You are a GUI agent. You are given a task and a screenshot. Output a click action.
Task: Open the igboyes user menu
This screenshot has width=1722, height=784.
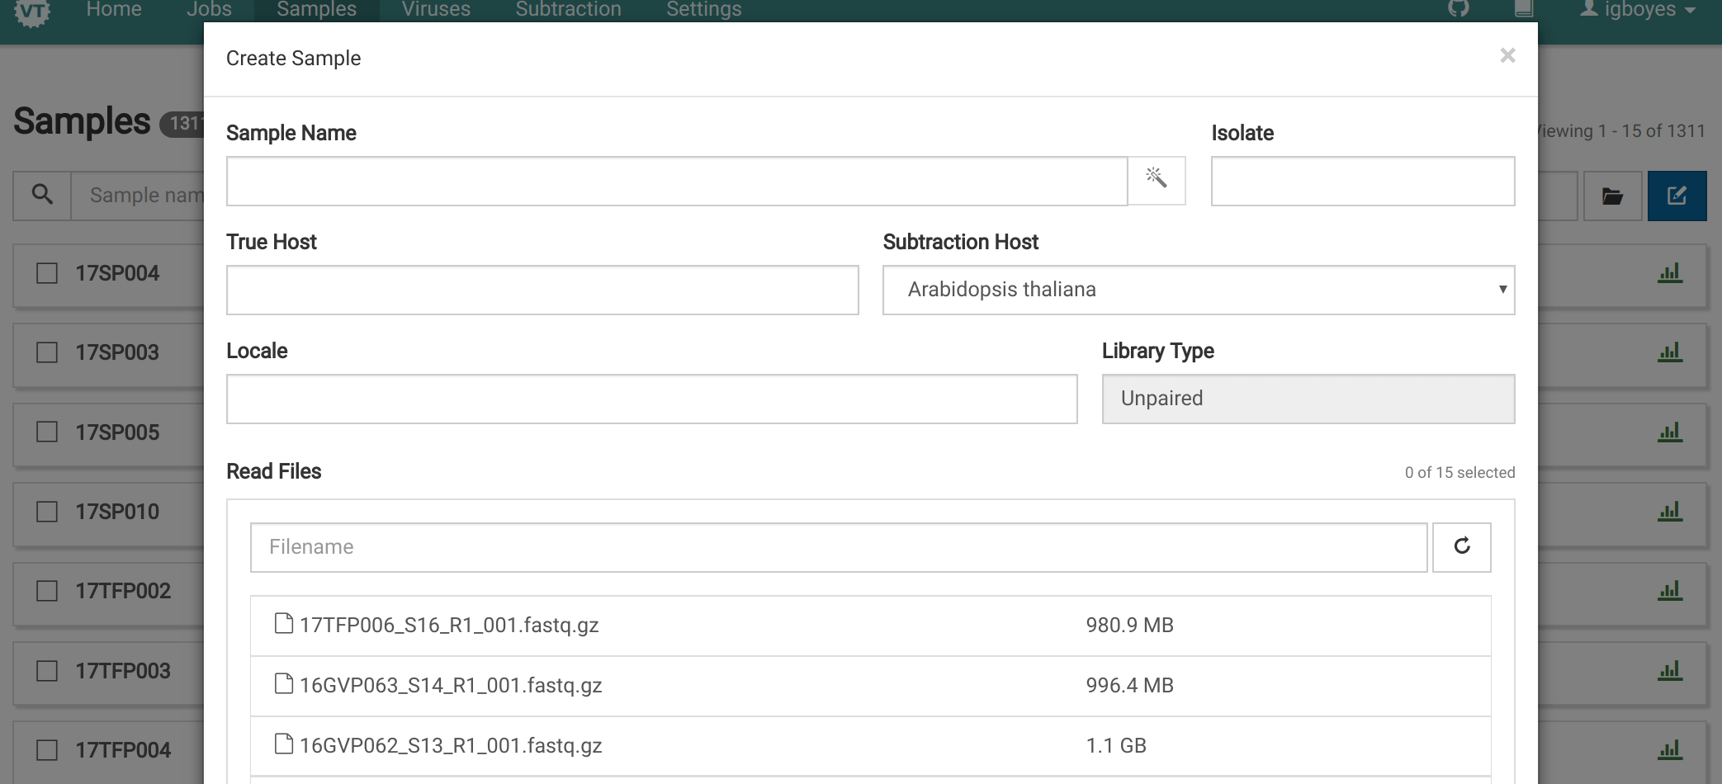point(1637,10)
